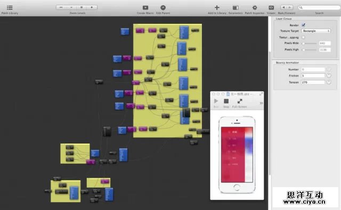The width and height of the screenshot is (341, 210).
Task: Go back with the left arrow button
Action: [x=283, y=7]
